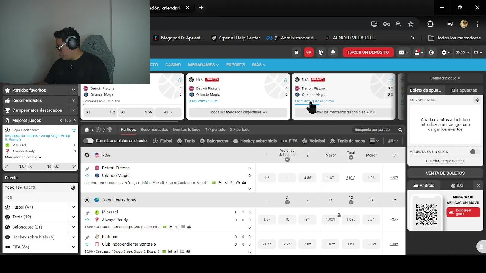
Task: Open the 00:55 time dropdown
Action: tap(462, 52)
